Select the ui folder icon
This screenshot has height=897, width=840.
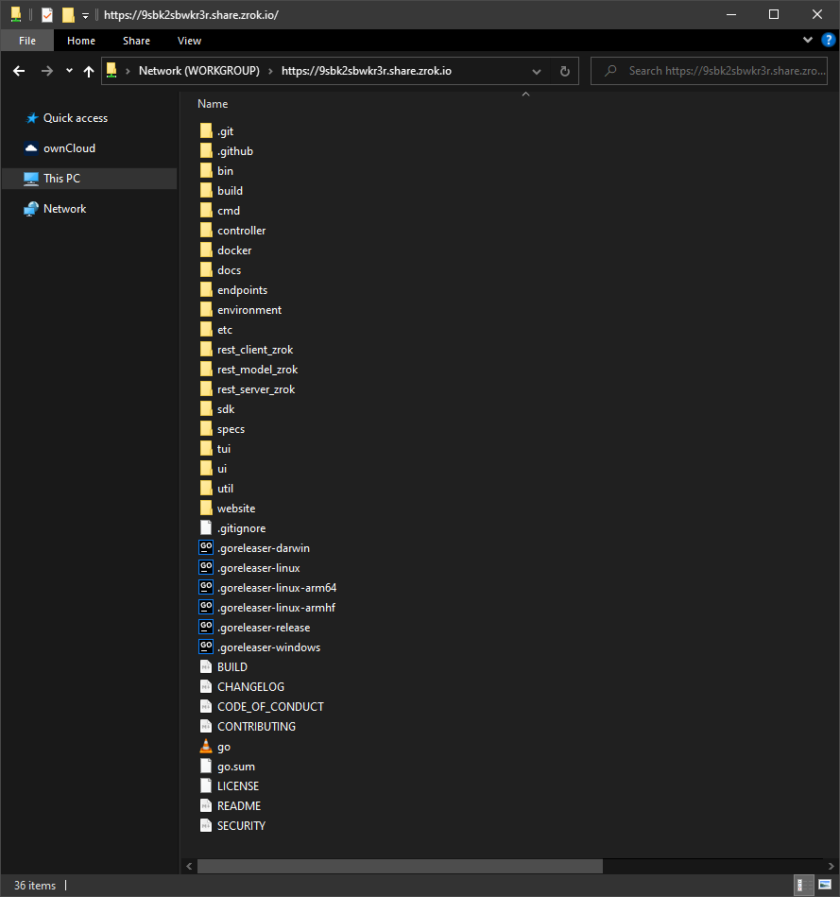(x=206, y=469)
